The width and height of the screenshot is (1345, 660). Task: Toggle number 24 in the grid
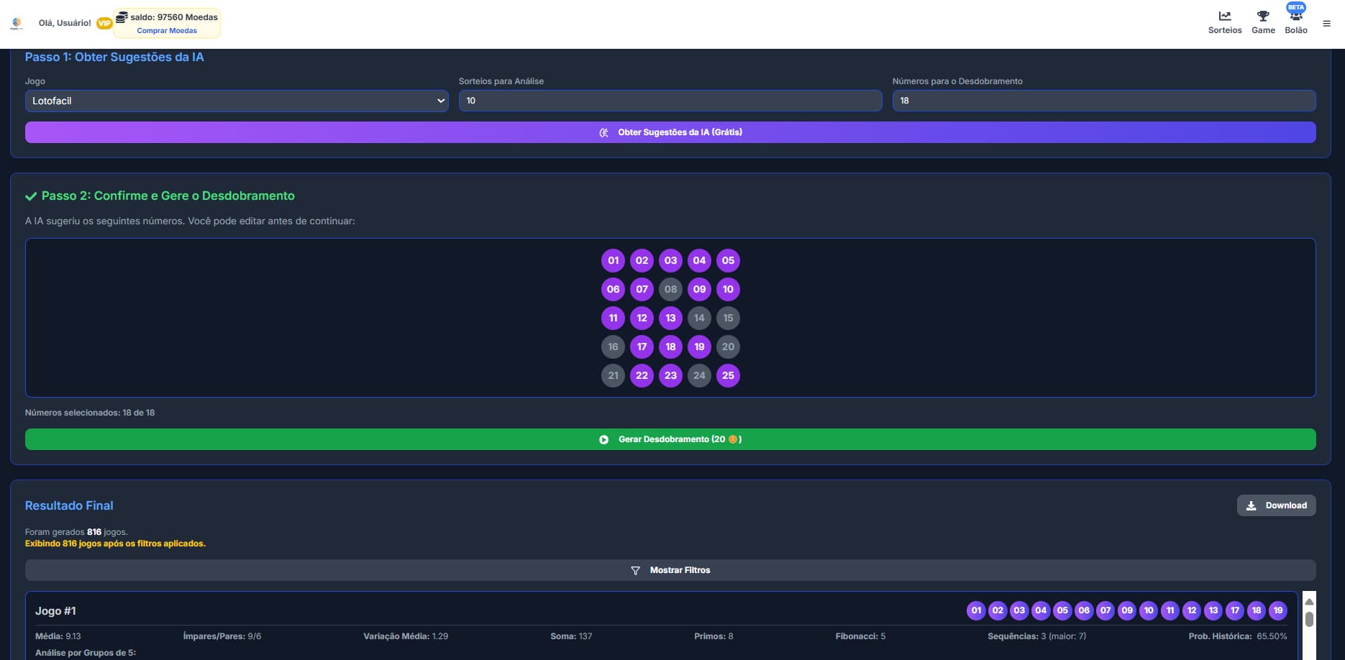click(699, 375)
